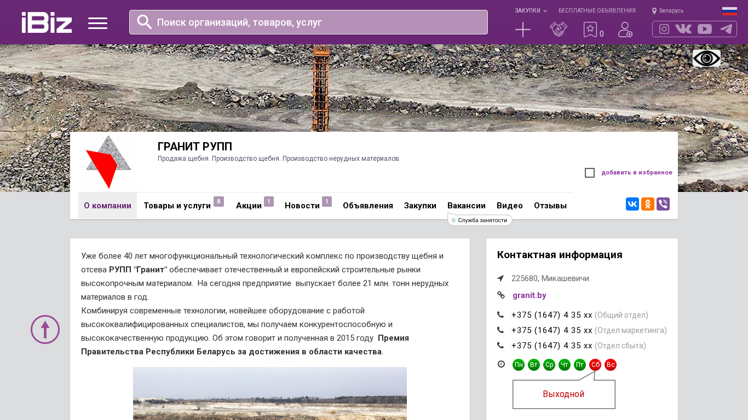Click phone icon for Общий отдел
Screen dimensions: 748x420
pos(500,315)
